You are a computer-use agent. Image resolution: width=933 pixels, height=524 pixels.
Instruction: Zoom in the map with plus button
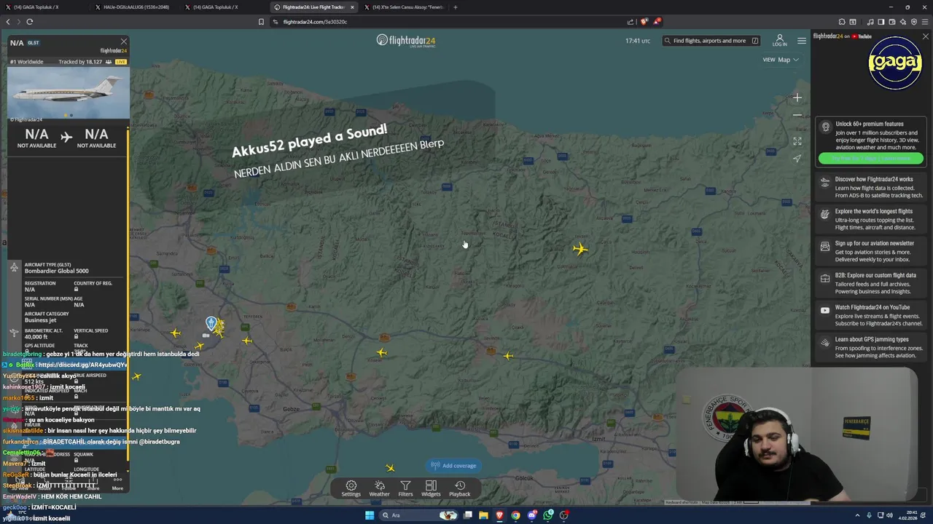[797, 98]
